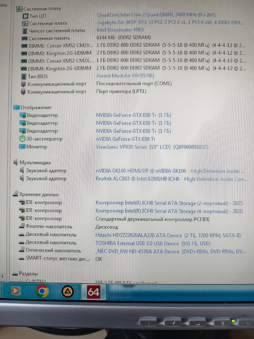Select Стандартный двухканальный контроллер PCI IDE text
The width and height of the screenshot is (254, 339).
(153, 219)
